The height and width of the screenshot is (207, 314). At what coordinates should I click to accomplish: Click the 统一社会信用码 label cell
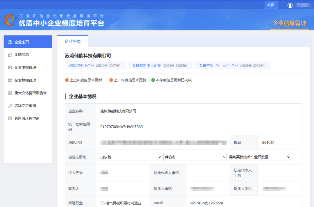point(81,127)
